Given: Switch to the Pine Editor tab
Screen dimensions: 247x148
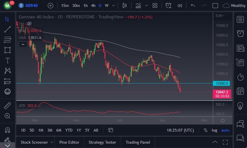Looking at the screenshot, I should (x=70, y=142).
